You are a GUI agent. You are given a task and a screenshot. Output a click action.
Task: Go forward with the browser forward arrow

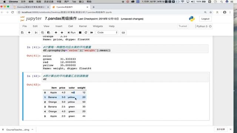[7, 12]
